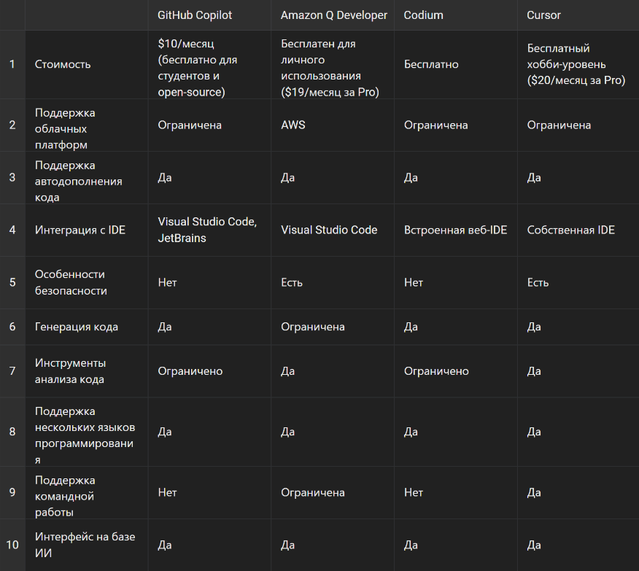The height and width of the screenshot is (571, 639).
Task: Select the Встроенная веб-IDE cell
Action: [x=456, y=230]
